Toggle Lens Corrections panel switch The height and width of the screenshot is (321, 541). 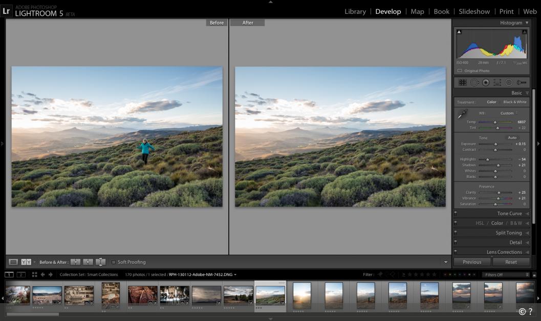456,252
